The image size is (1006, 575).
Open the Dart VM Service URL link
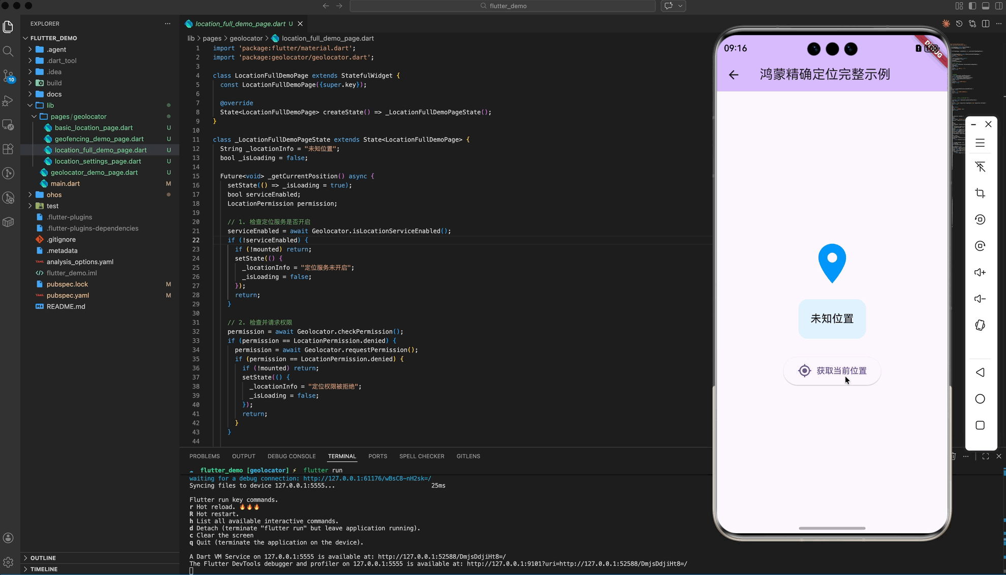pos(441,557)
